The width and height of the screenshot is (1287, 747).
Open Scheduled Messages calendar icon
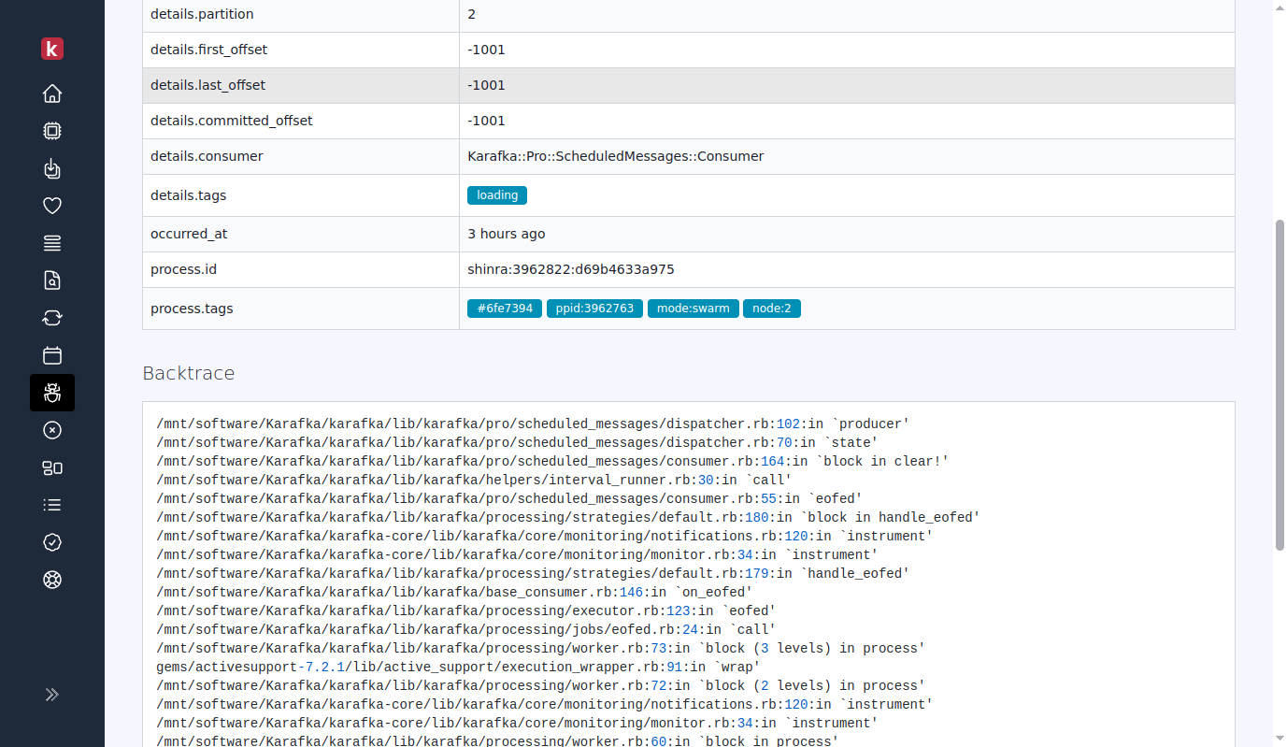(51, 355)
